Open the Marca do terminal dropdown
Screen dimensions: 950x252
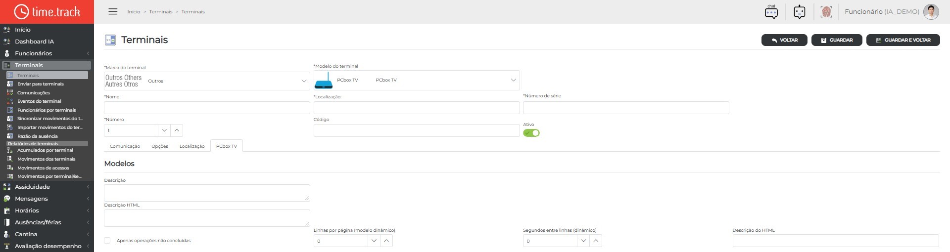[207, 81]
